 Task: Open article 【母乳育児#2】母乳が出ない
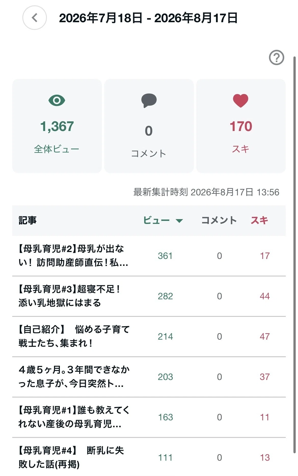pyautogui.click(x=149, y=256)
